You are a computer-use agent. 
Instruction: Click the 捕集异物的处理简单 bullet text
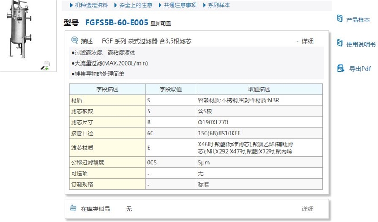tap(99, 74)
